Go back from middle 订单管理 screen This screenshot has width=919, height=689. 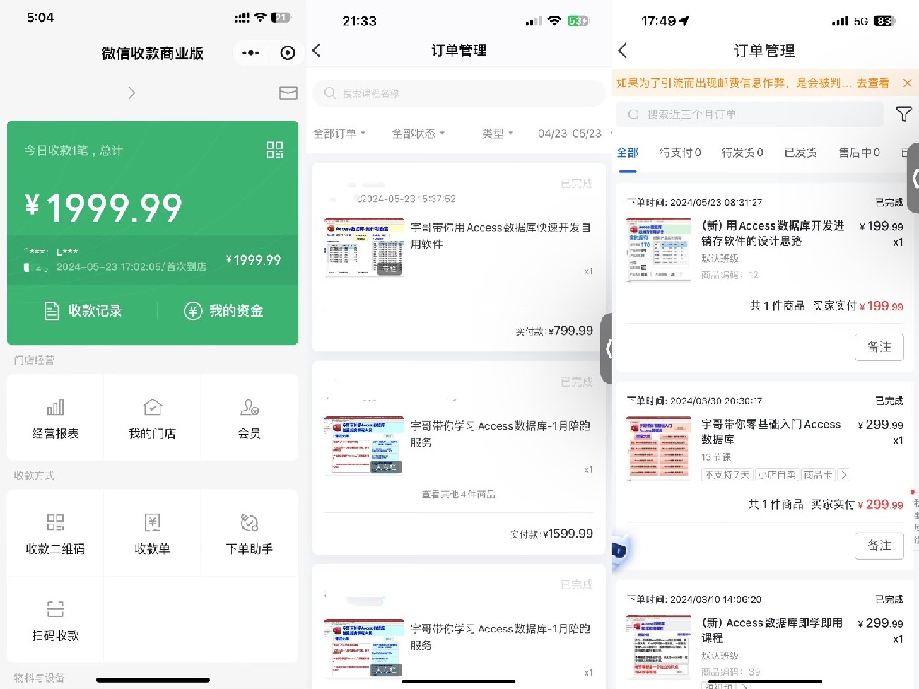coord(317,50)
